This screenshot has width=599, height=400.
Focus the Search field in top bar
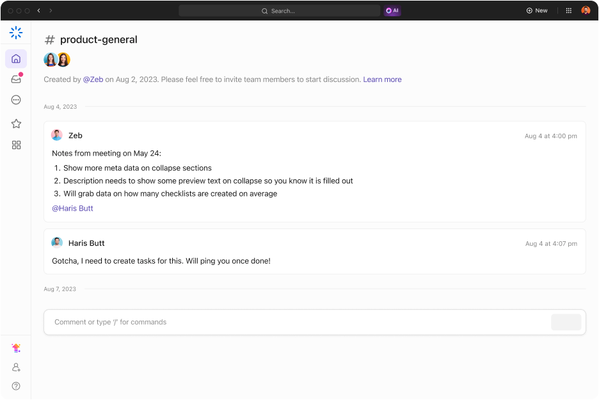279,11
